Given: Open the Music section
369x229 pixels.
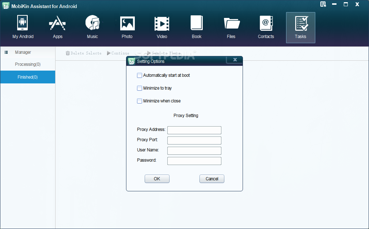Looking at the screenshot, I should coord(92,27).
